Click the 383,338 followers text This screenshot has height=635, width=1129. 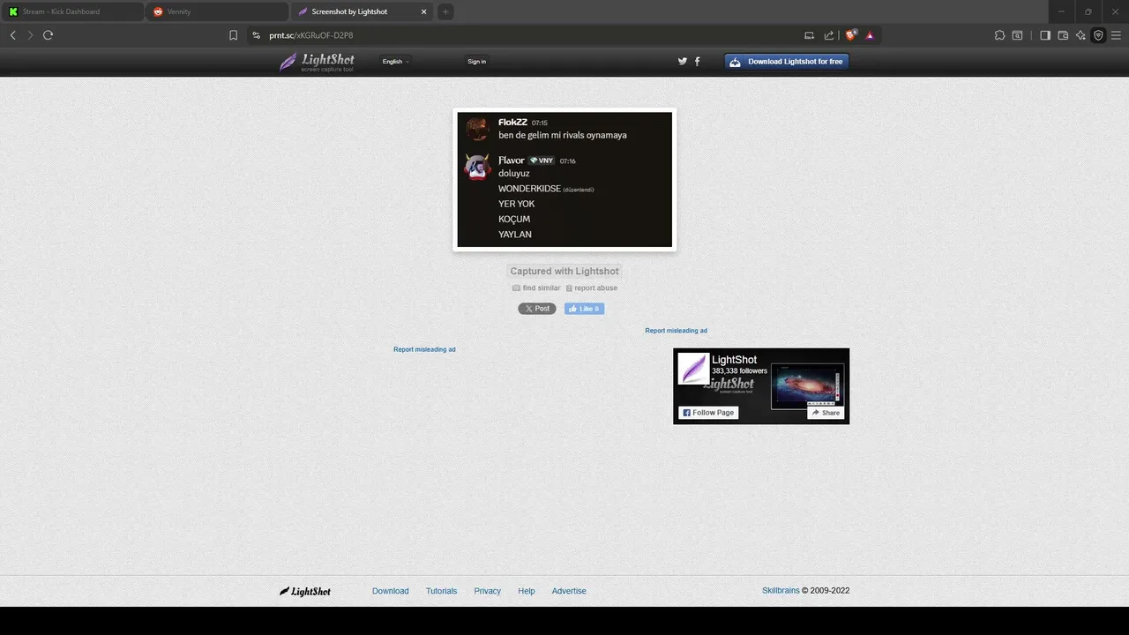click(739, 371)
